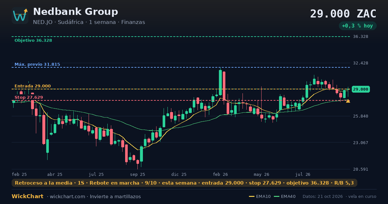The height and width of the screenshot is (204, 388).
Task: Click the jul 26 date label
Action: click(x=303, y=174)
